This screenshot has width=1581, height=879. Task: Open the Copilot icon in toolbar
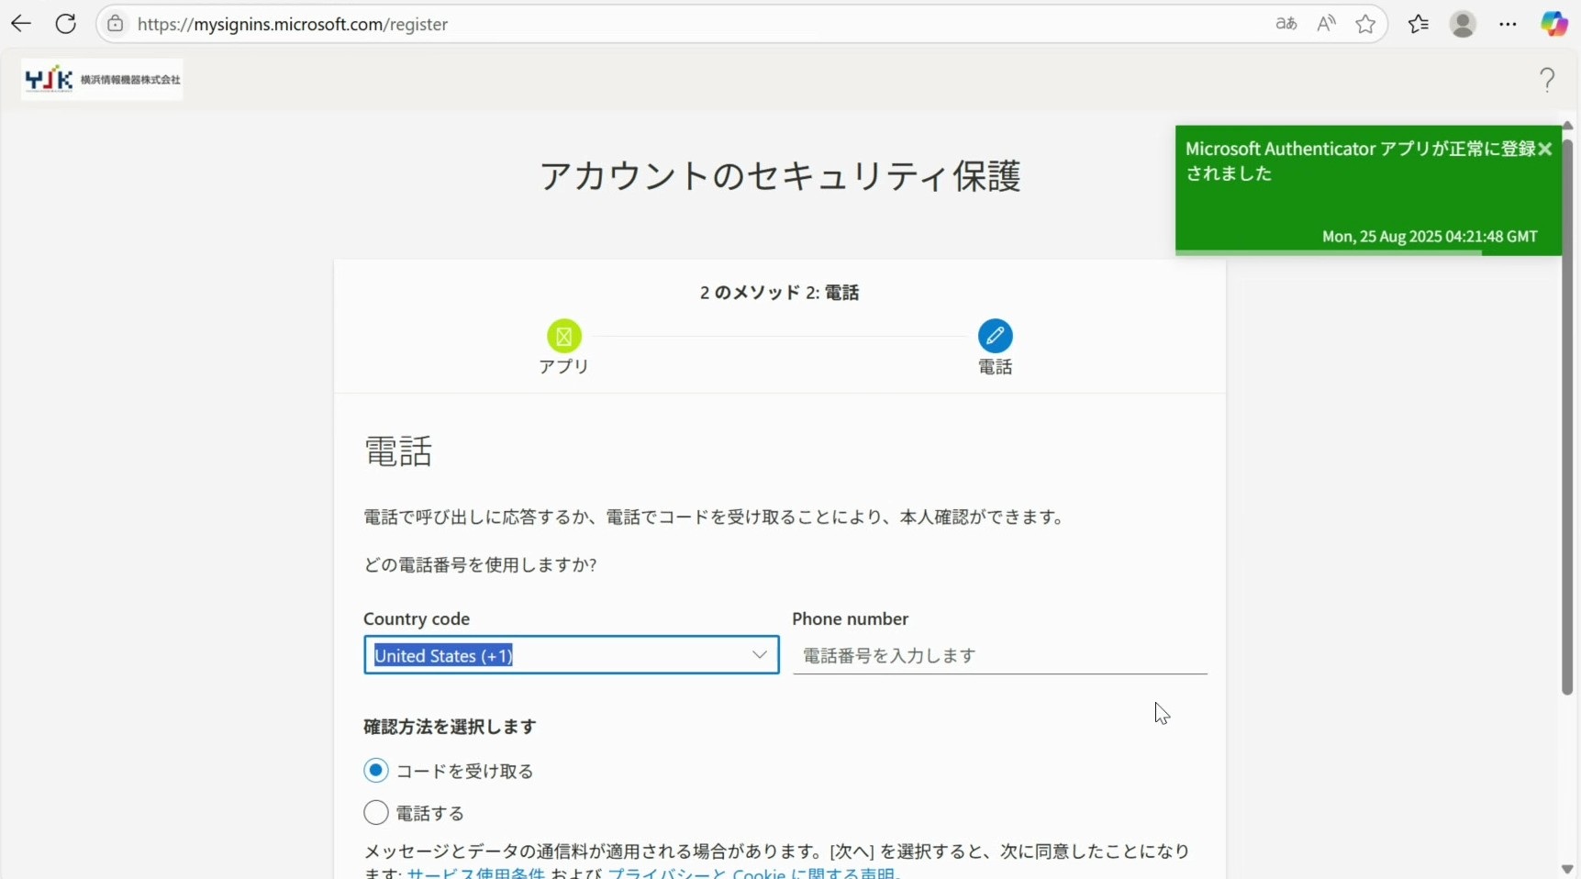pos(1553,24)
